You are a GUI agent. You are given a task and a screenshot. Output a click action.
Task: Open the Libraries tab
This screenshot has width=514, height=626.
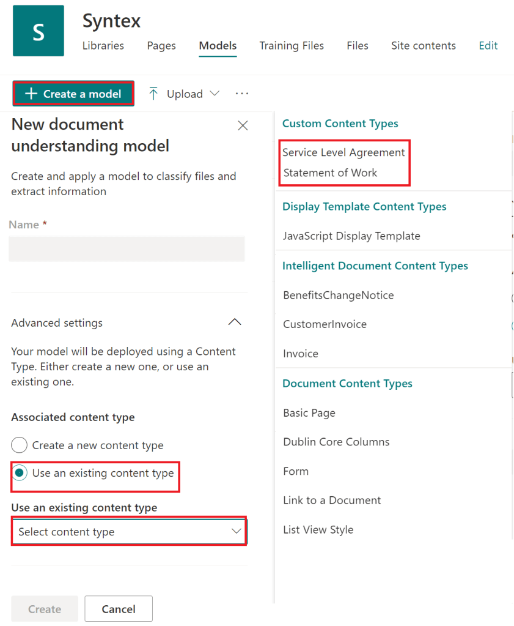(x=103, y=46)
